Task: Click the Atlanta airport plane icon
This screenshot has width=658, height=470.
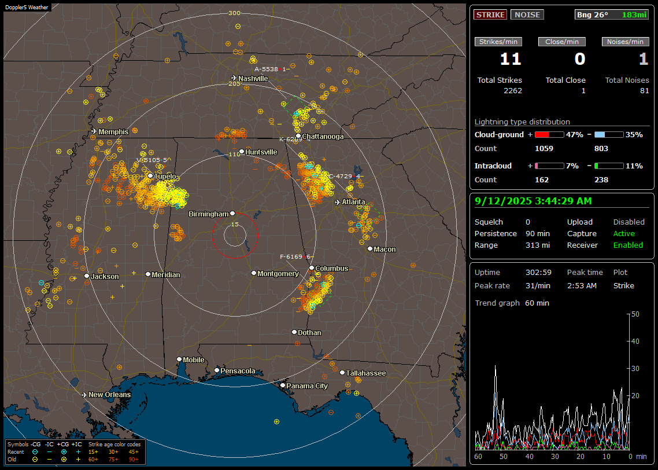Action: click(338, 202)
